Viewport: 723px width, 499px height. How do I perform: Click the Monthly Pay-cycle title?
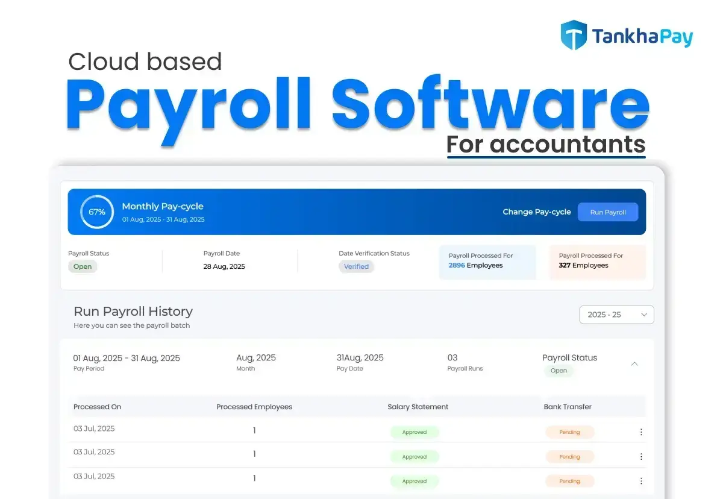tap(163, 206)
